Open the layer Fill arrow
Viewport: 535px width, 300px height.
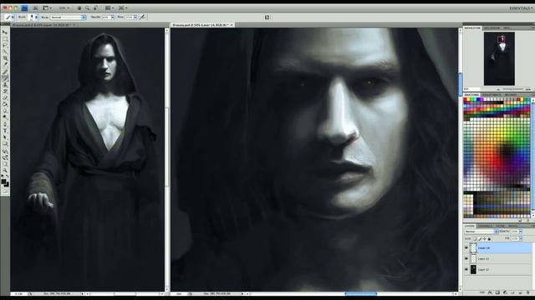(x=521, y=238)
